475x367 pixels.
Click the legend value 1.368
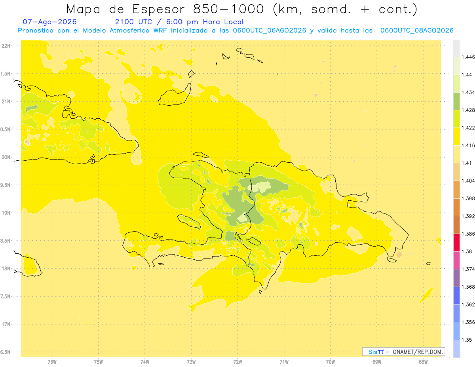coord(469,287)
